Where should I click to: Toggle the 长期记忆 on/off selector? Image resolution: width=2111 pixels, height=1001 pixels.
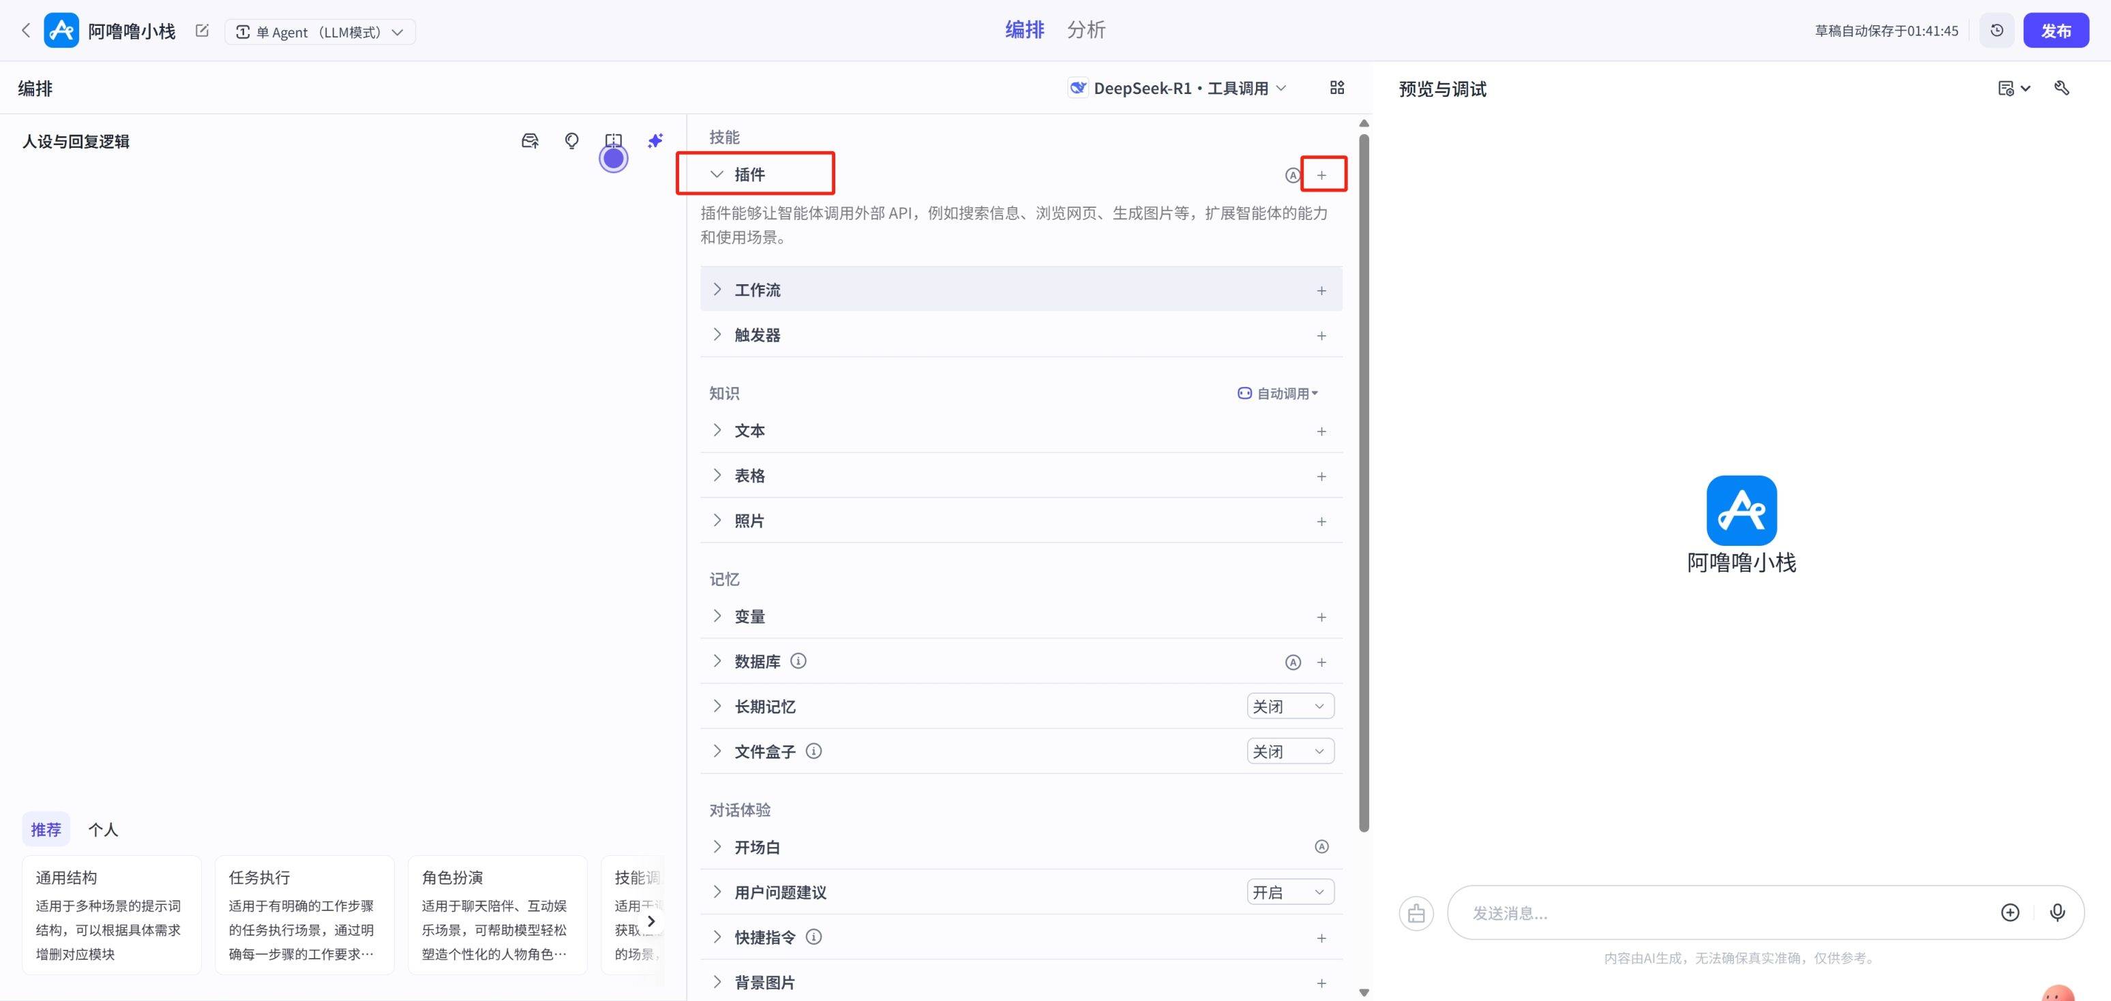(x=1290, y=706)
